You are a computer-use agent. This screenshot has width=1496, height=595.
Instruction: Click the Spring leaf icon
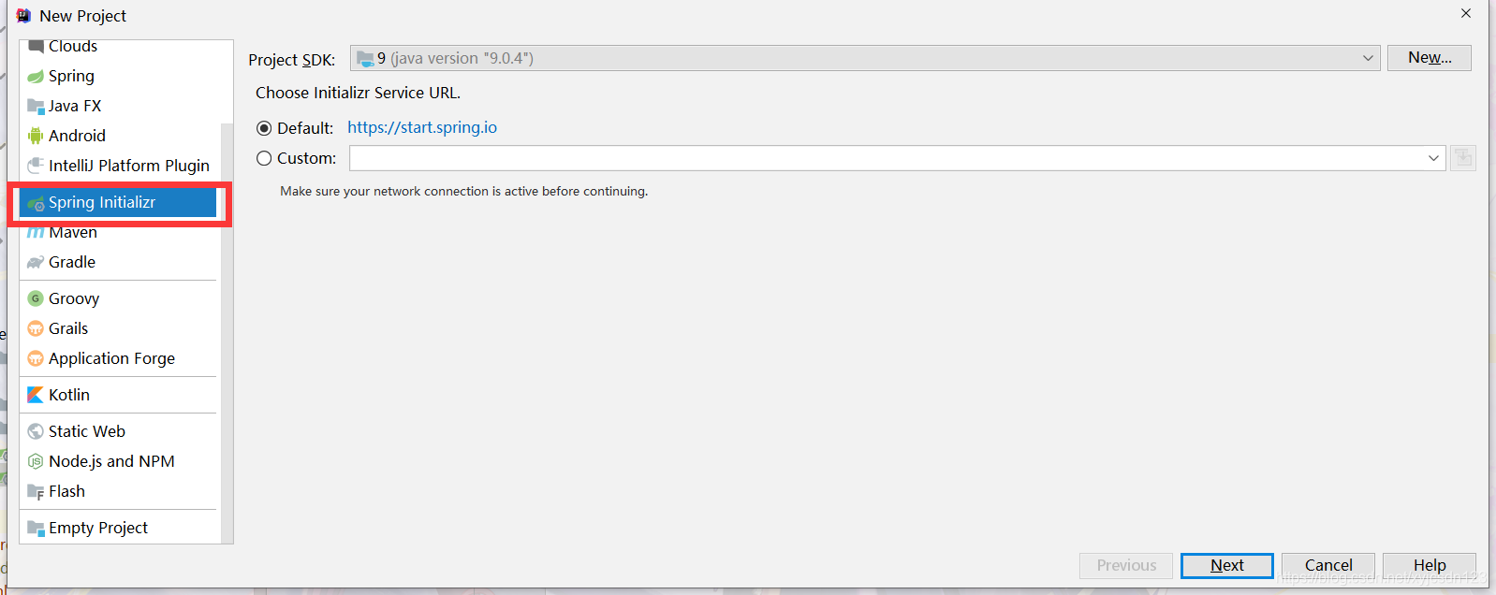coord(36,77)
